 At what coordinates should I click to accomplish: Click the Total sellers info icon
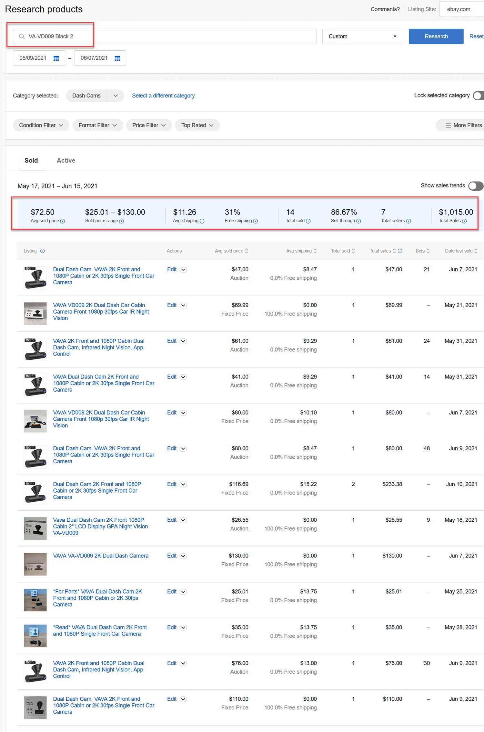pyautogui.click(x=408, y=221)
